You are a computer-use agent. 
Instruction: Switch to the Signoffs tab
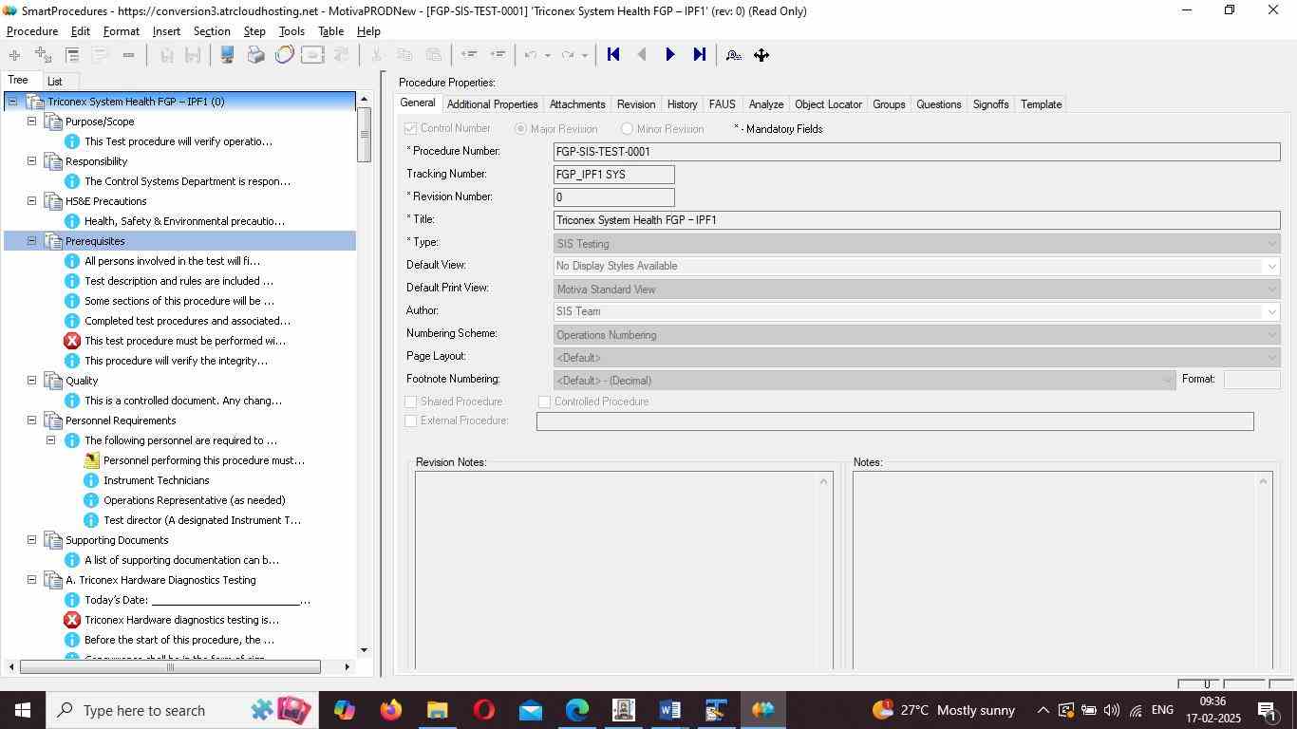pyautogui.click(x=990, y=104)
